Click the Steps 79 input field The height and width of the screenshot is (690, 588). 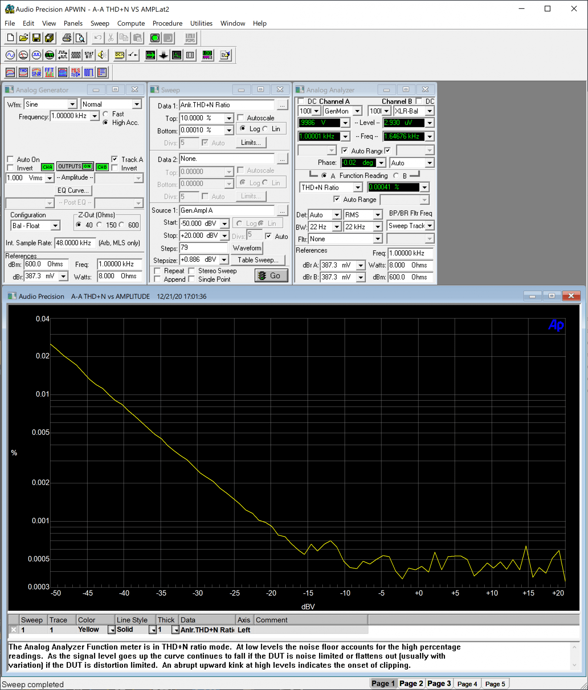point(204,248)
